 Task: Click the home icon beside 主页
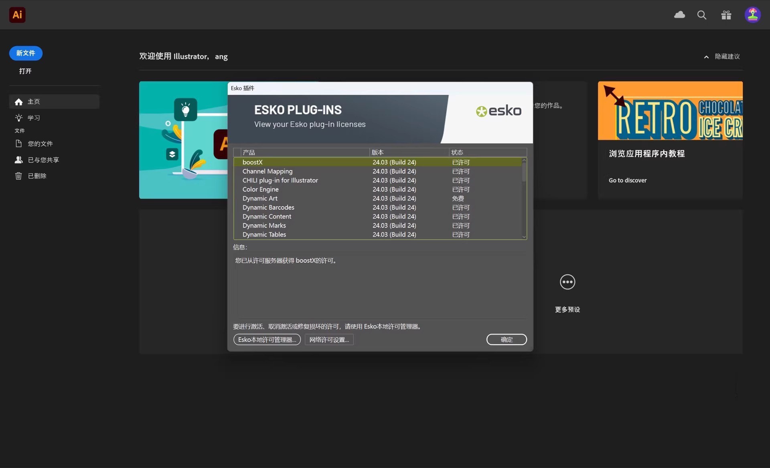click(18, 102)
